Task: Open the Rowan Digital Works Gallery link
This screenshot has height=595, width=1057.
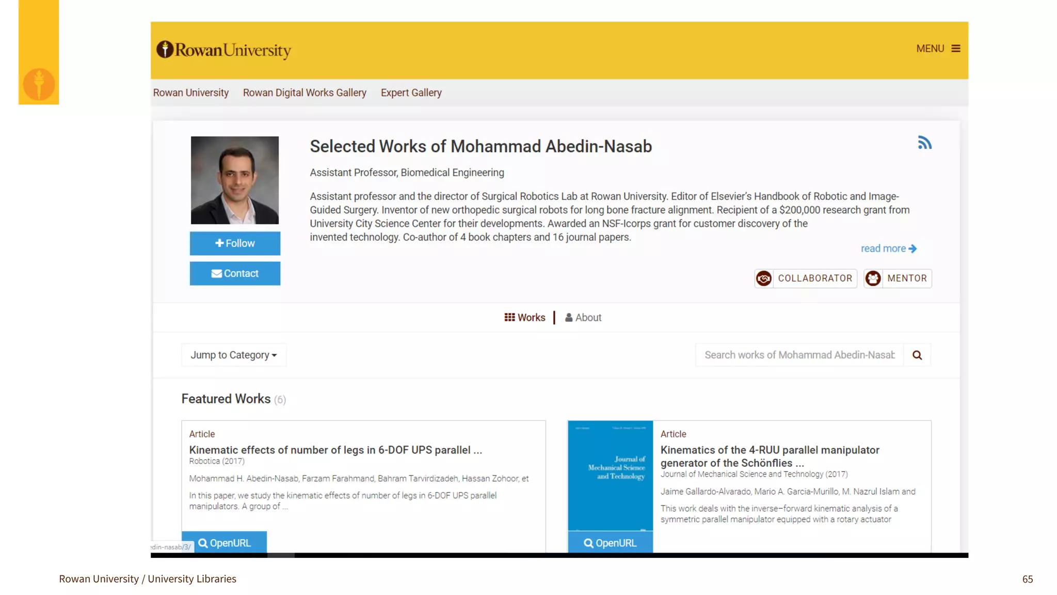Action: pyautogui.click(x=305, y=92)
